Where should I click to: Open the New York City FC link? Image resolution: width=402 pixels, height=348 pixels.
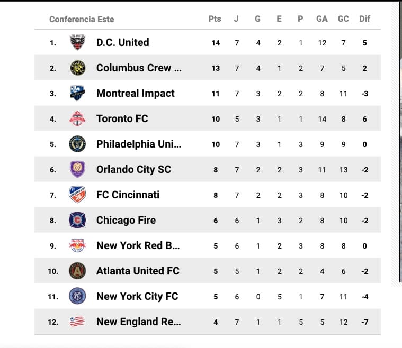coord(137,296)
